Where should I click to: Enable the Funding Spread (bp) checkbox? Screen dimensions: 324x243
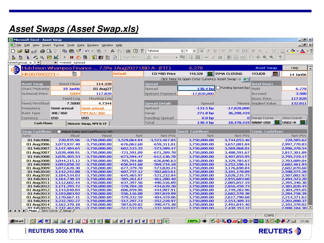(x=218, y=88)
